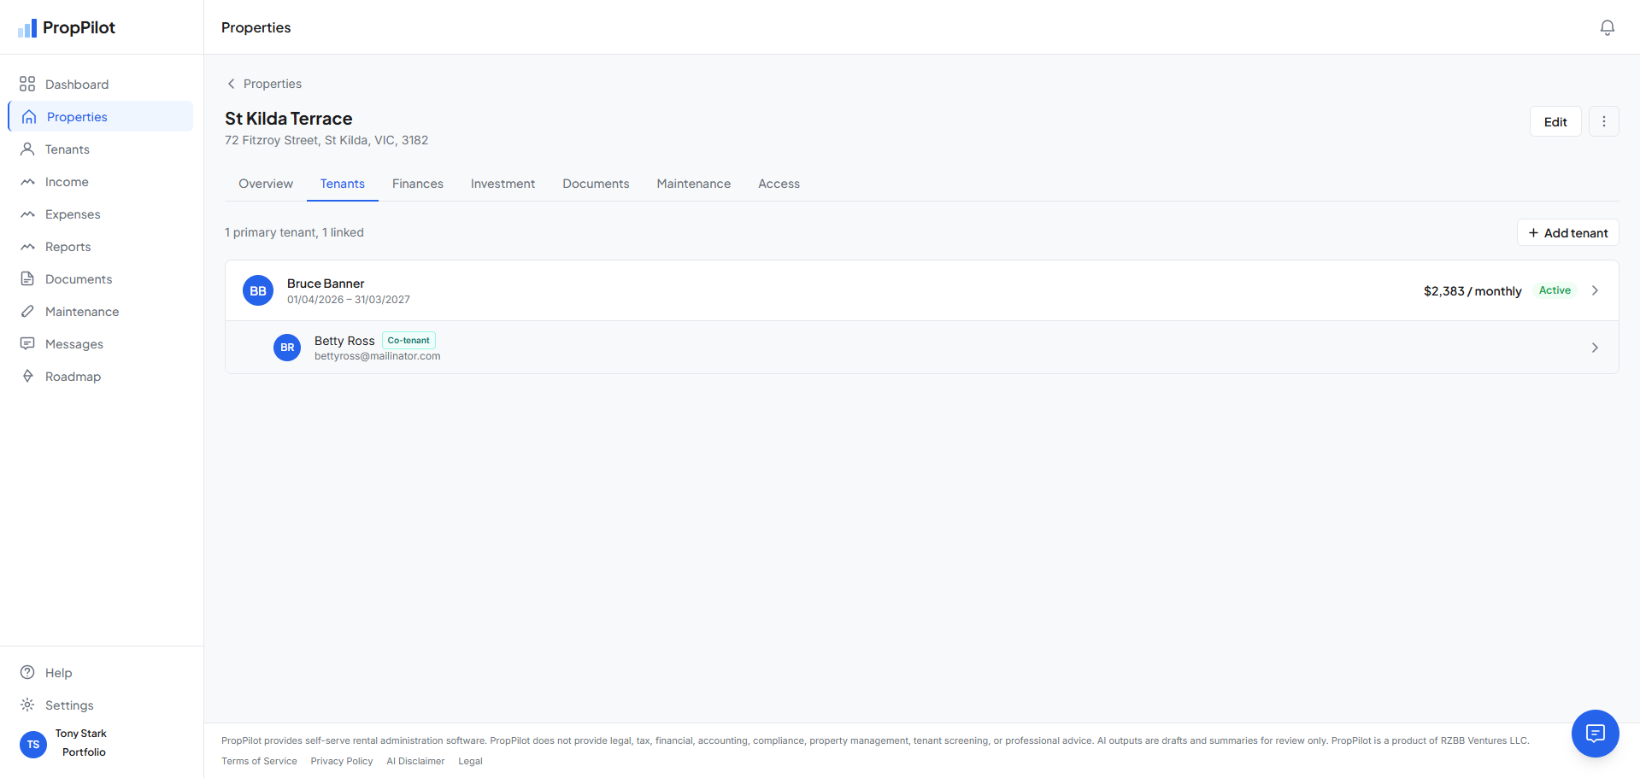Open the Tony Stark TS avatar
The width and height of the screenshot is (1640, 778).
pos(33,744)
